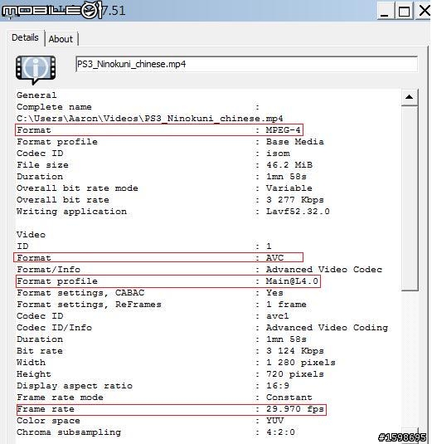Click the 'Display aspect ratio' label
Viewport: 432px width, 444px height.
[75, 386]
